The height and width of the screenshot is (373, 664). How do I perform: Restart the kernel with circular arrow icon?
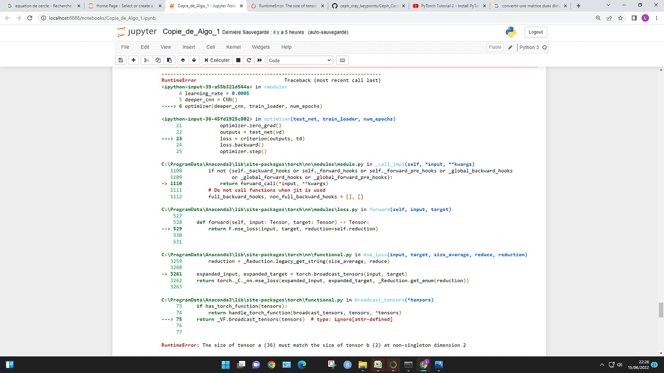click(x=249, y=60)
